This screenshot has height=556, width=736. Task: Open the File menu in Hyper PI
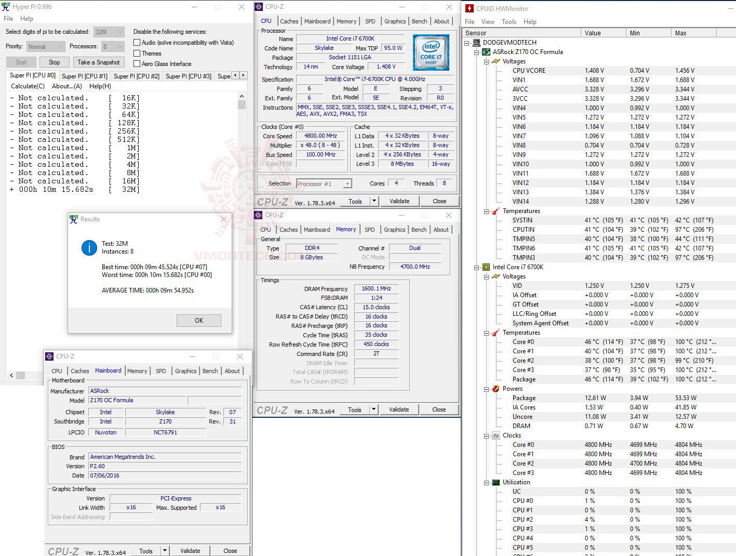[x=8, y=19]
